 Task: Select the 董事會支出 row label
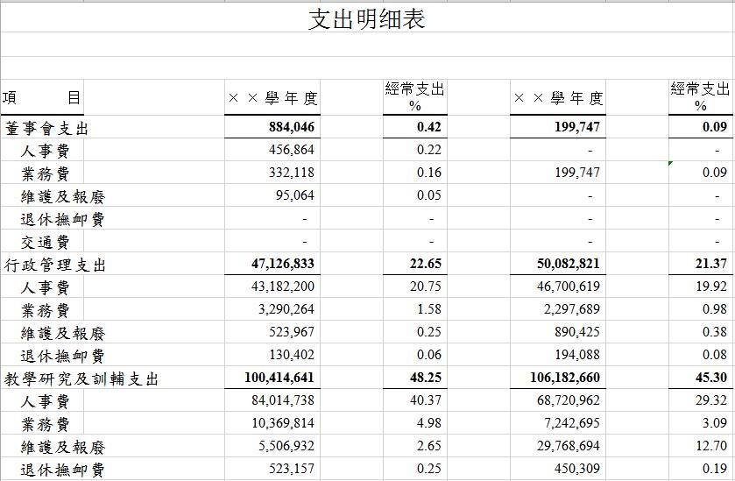pyautogui.click(x=47, y=128)
